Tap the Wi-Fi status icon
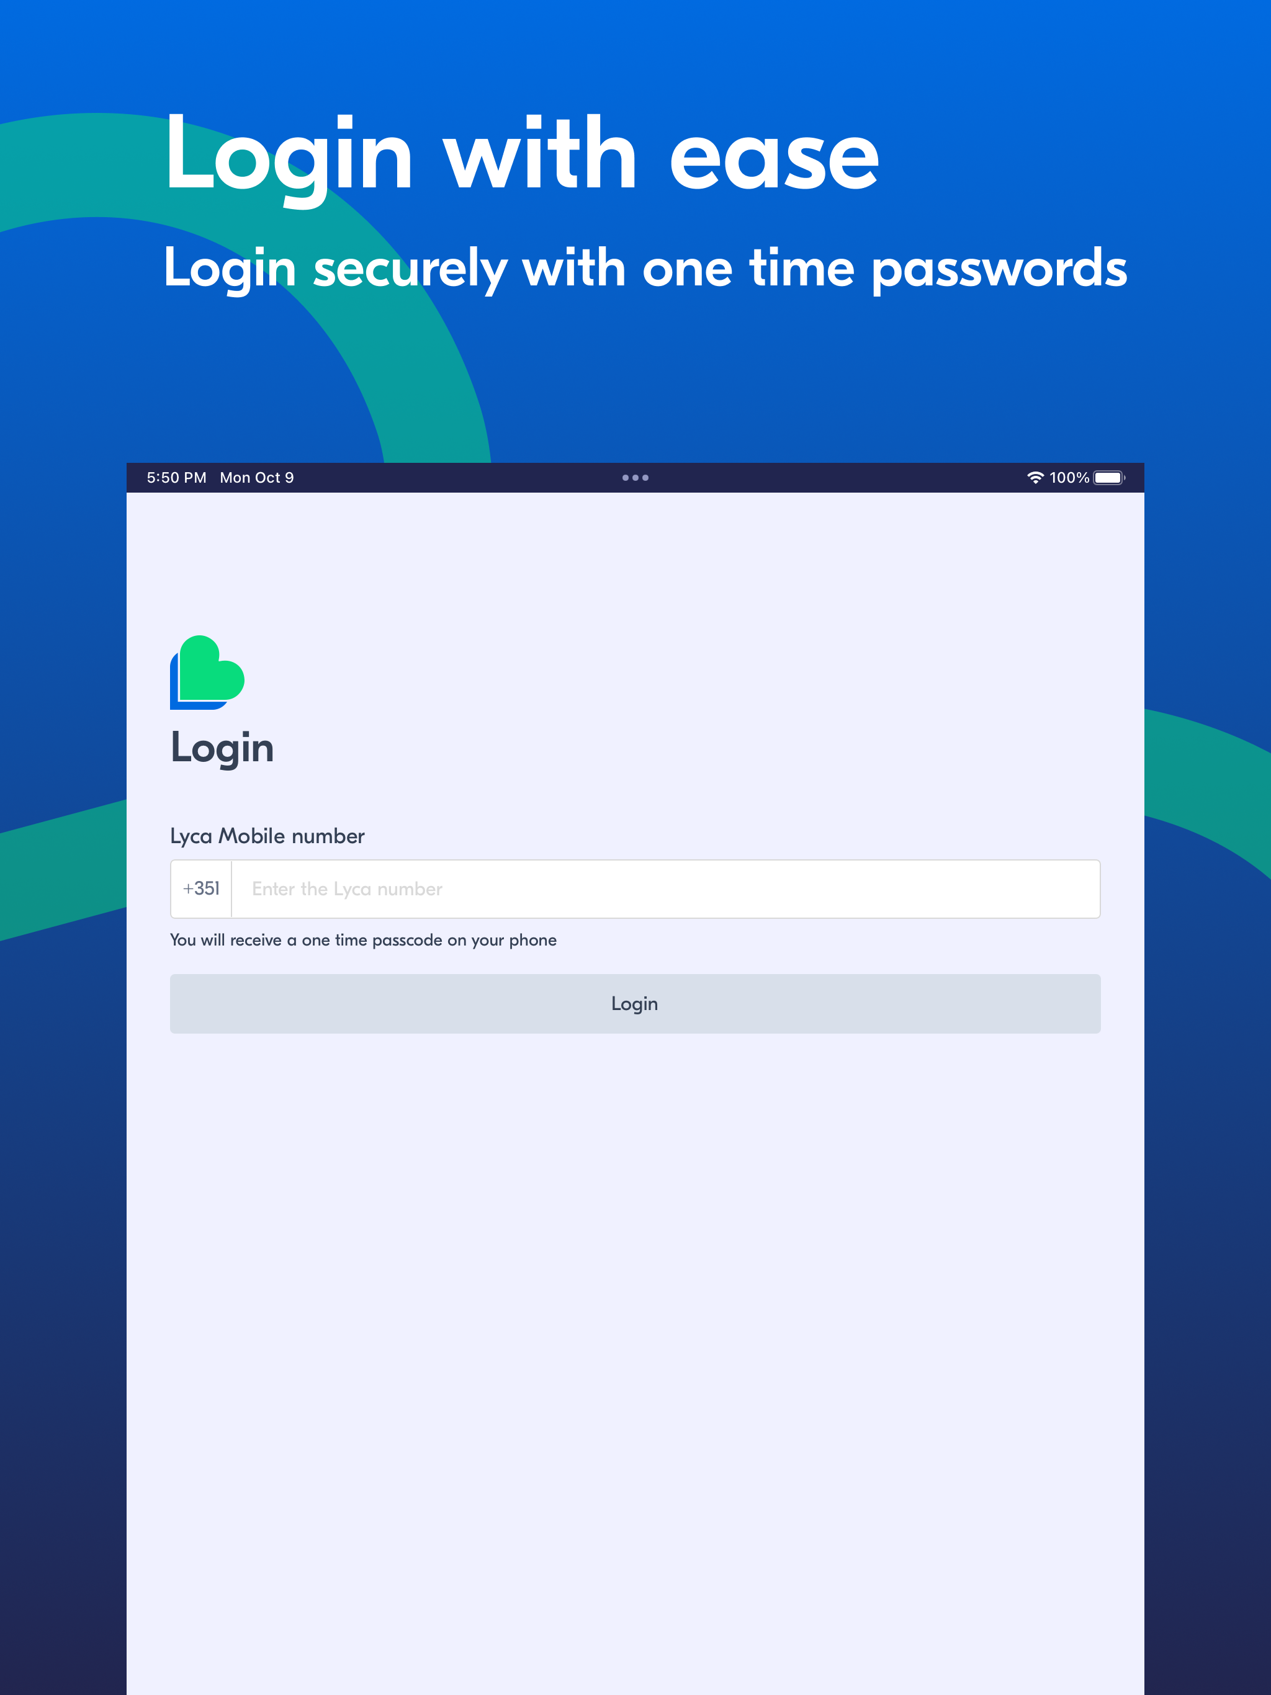This screenshot has width=1271, height=1695. (x=1035, y=477)
